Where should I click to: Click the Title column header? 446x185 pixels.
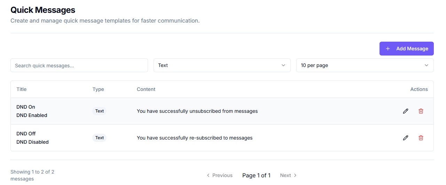[22, 89]
